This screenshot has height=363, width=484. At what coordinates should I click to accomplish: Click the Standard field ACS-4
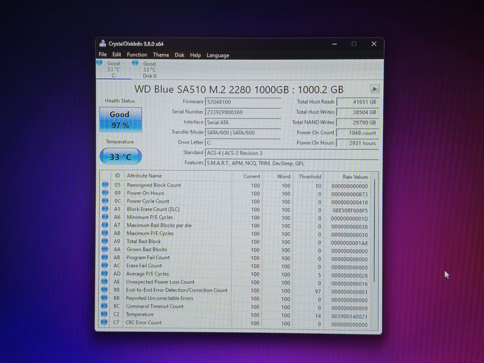coord(292,153)
